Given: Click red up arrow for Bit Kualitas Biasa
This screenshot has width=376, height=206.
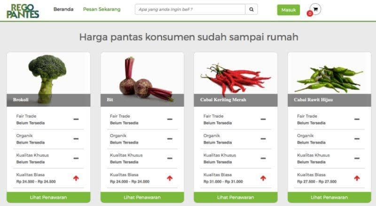Looking at the screenshot, I should (170, 178).
